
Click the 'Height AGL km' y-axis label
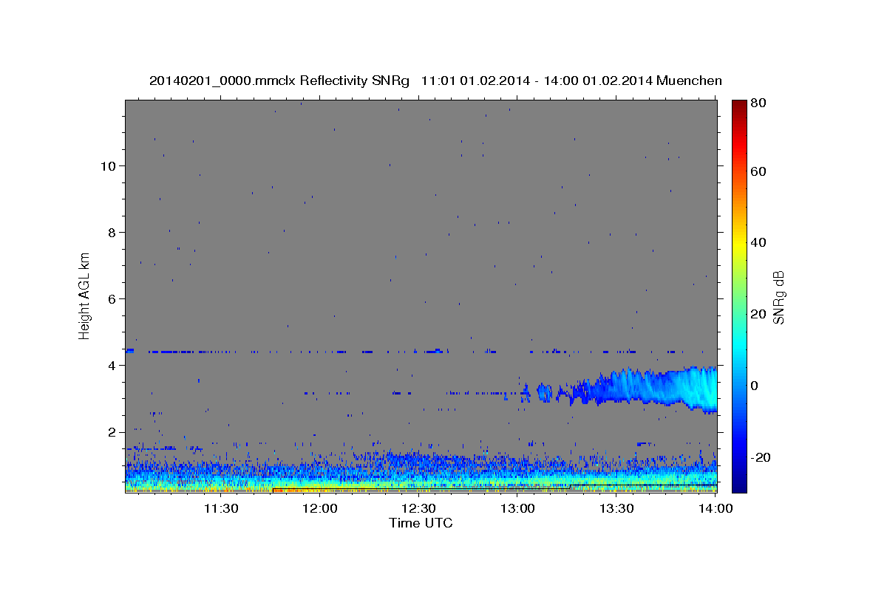point(84,295)
